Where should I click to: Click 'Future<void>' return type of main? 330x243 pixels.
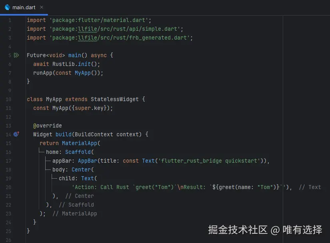click(x=46, y=55)
